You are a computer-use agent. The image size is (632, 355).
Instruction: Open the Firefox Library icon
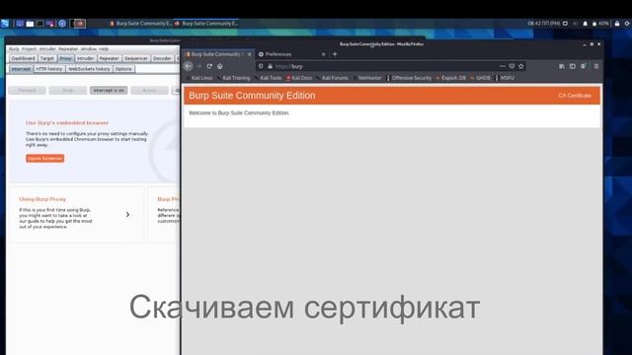point(562,66)
